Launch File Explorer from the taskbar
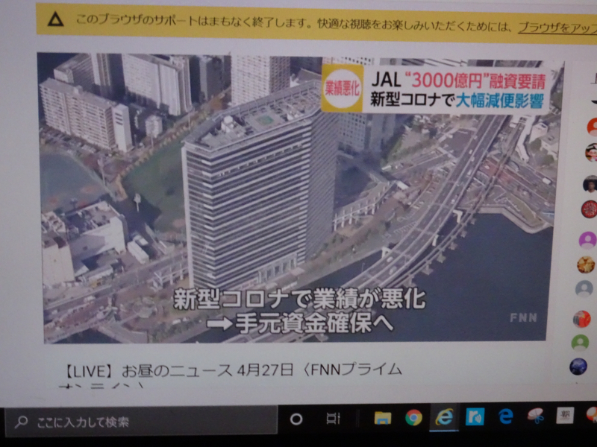The height and width of the screenshot is (447, 597). (383, 418)
